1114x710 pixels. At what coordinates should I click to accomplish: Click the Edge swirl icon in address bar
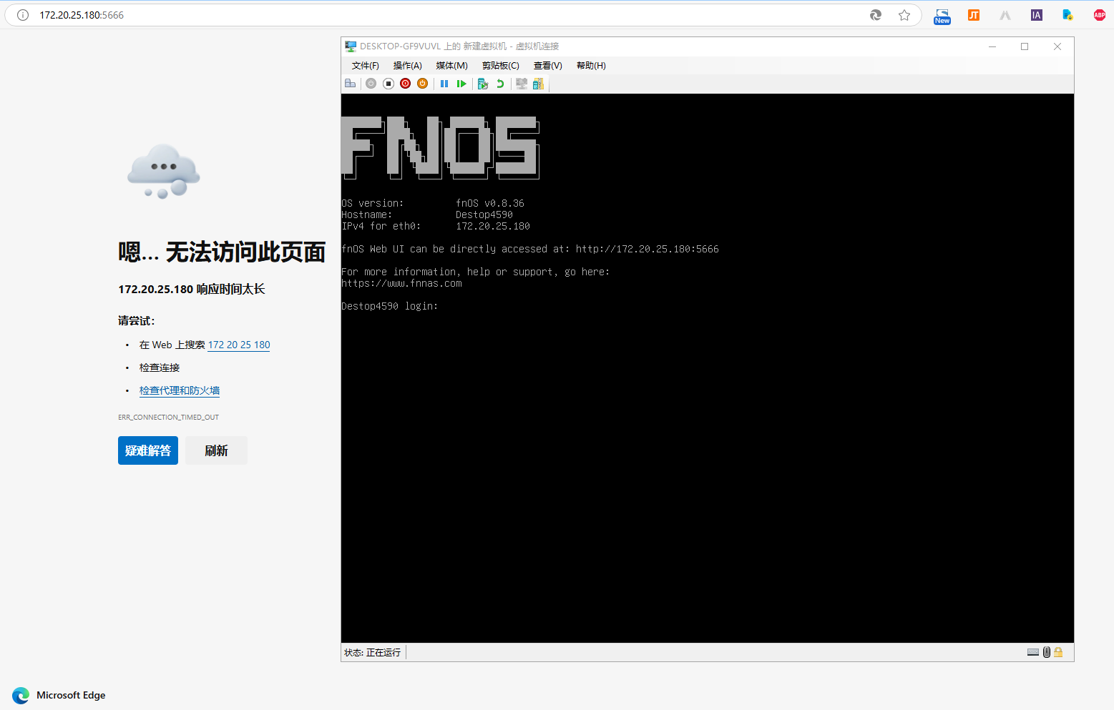[x=876, y=15]
